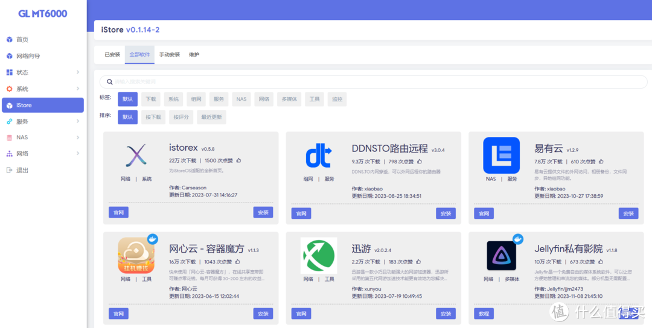Expand the 系统 menu chevron
Screen dimensions: 652x328
(78, 89)
